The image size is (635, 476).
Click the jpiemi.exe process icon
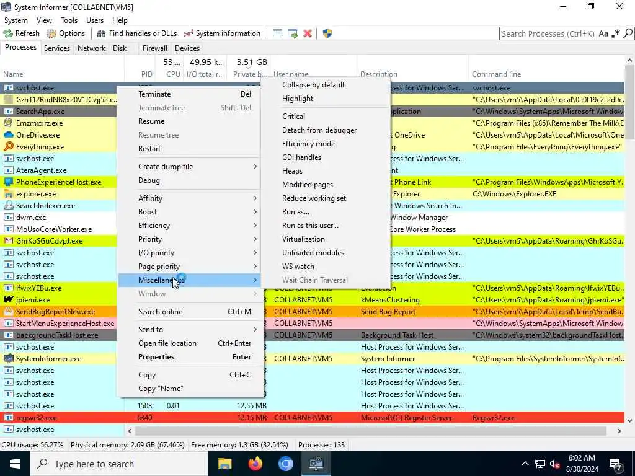tap(8, 300)
